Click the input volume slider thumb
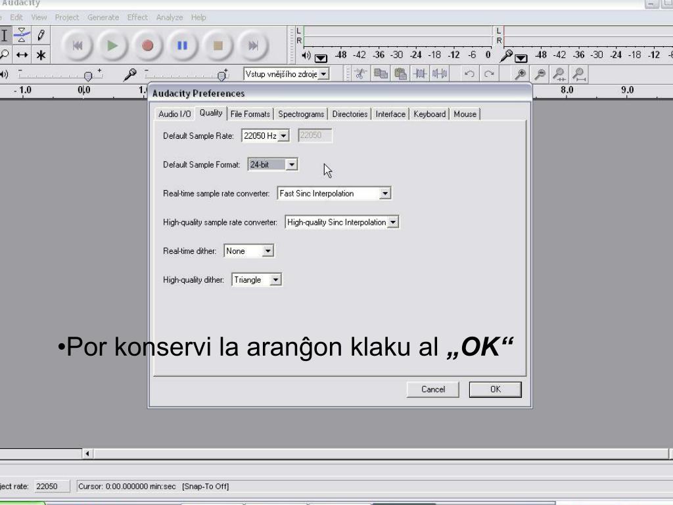Viewport: 673px width, 505px height. [221, 76]
